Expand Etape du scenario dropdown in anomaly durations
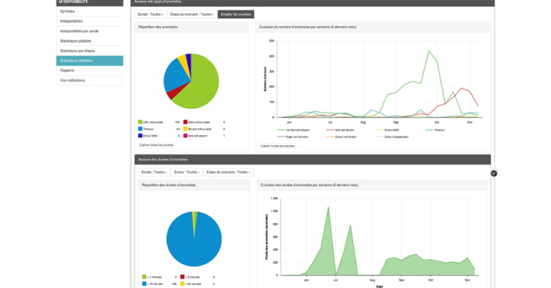The width and height of the screenshot is (551, 288). (228, 172)
